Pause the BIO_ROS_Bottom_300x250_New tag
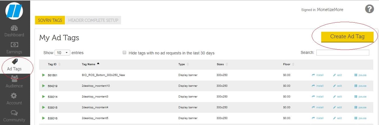The width and height of the screenshot is (379, 125). pyautogui.click(x=360, y=75)
